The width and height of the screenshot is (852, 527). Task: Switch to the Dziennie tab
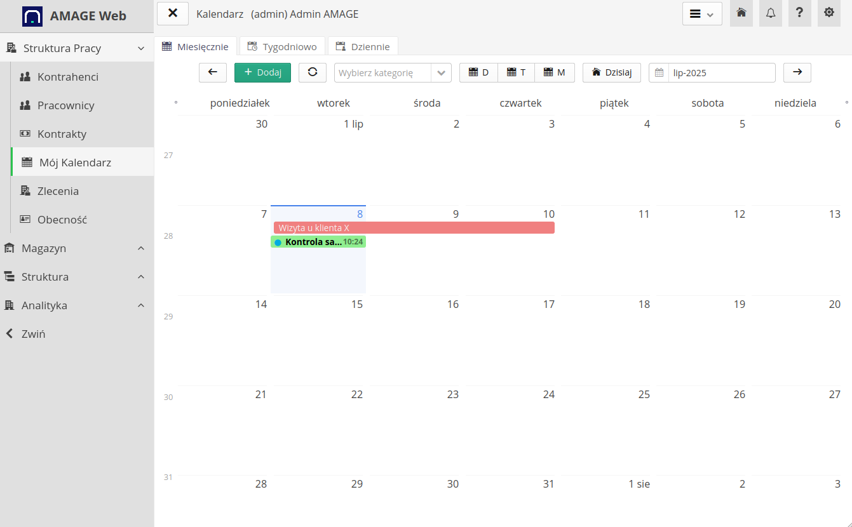pos(363,46)
